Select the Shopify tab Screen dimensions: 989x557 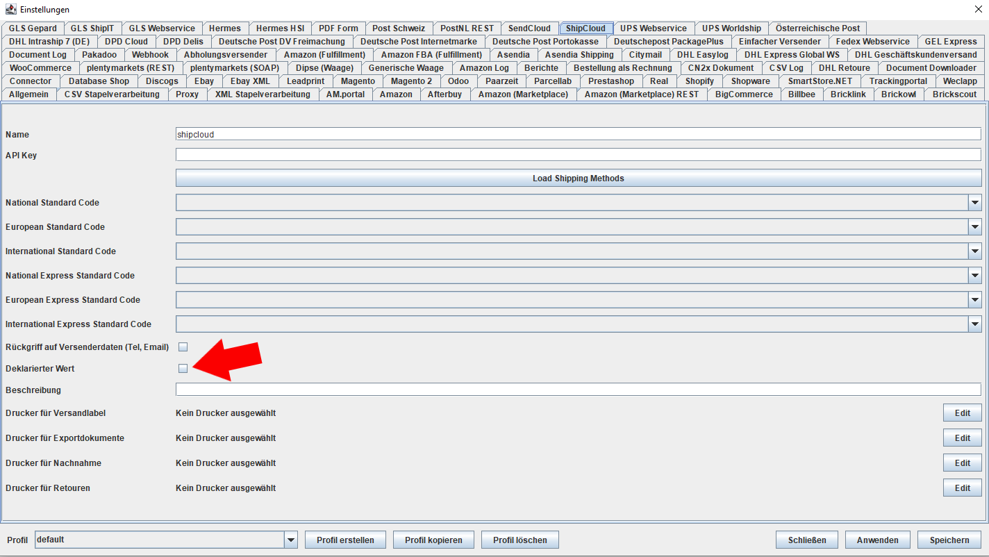point(699,81)
